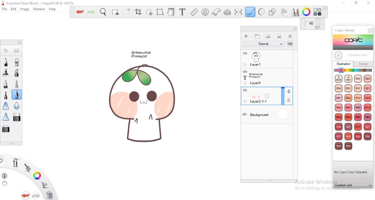The width and height of the screenshot is (375, 200).
Task: Open the Normal blend mode dropdown
Action: pos(264,44)
